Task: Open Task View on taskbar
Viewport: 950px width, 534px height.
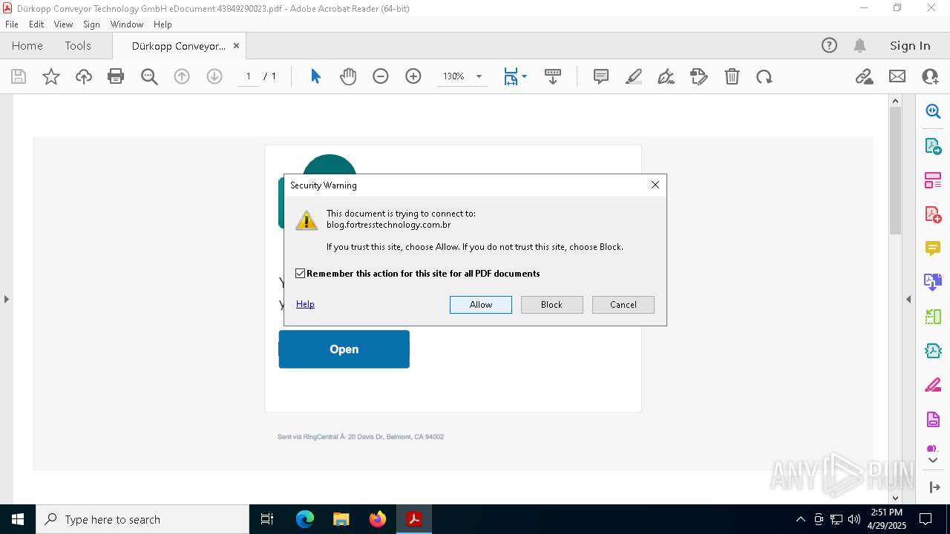Action: pyautogui.click(x=267, y=519)
